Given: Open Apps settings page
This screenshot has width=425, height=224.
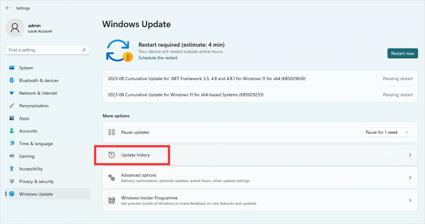Looking at the screenshot, I should click(47, 118).
